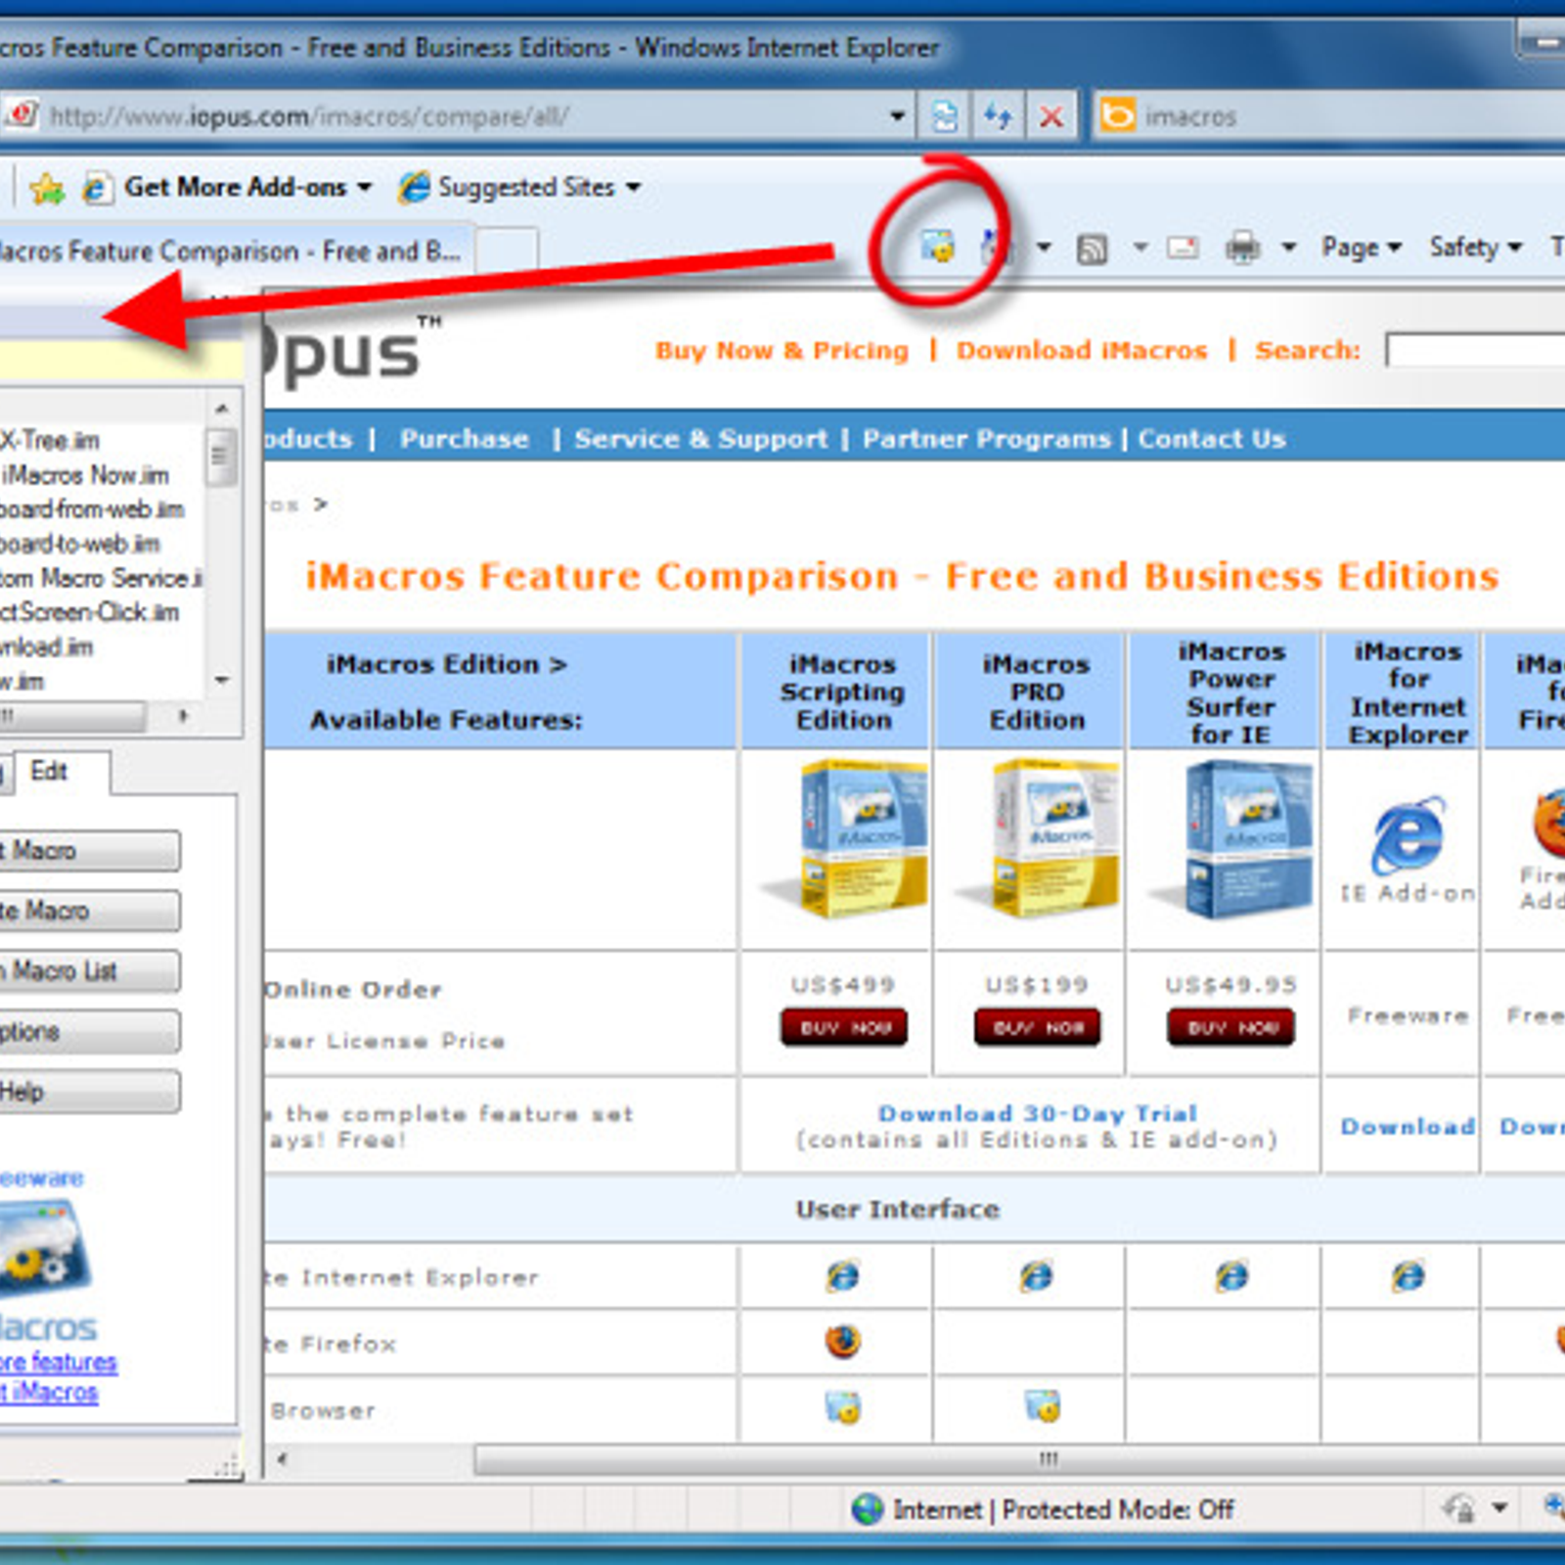Click BUY NOW under US$499
This screenshot has height=1565, width=1565.
[x=843, y=1027]
